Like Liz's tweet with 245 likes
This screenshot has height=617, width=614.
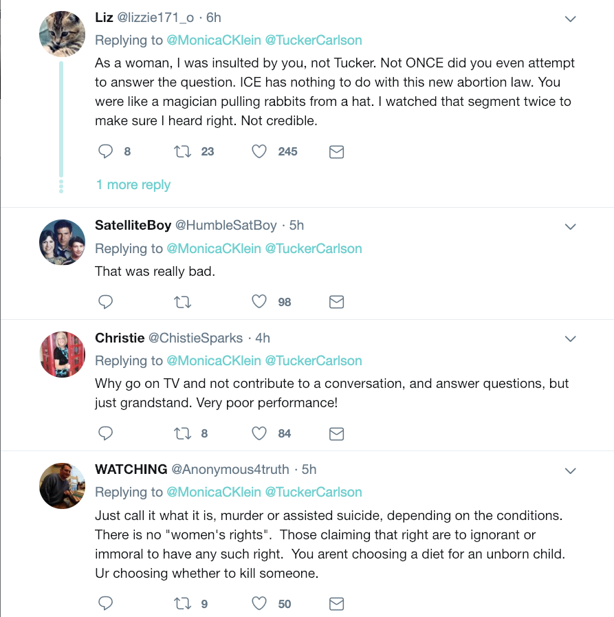click(259, 151)
